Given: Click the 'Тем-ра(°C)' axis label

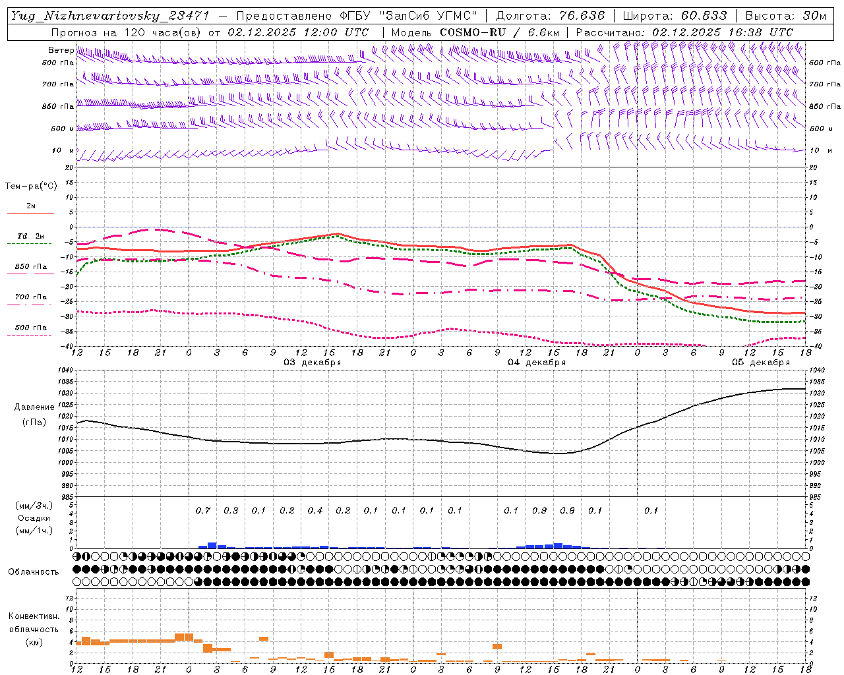Looking at the screenshot, I should 31,187.
